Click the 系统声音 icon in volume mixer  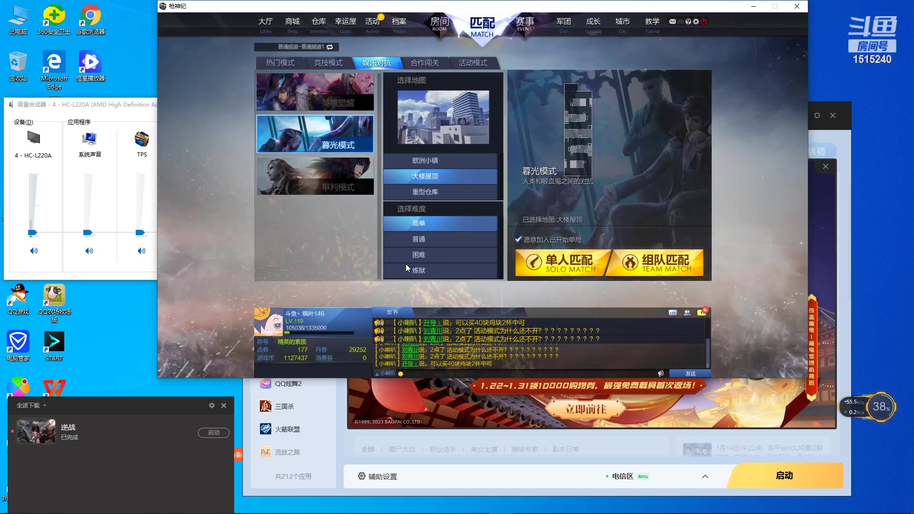(89, 138)
